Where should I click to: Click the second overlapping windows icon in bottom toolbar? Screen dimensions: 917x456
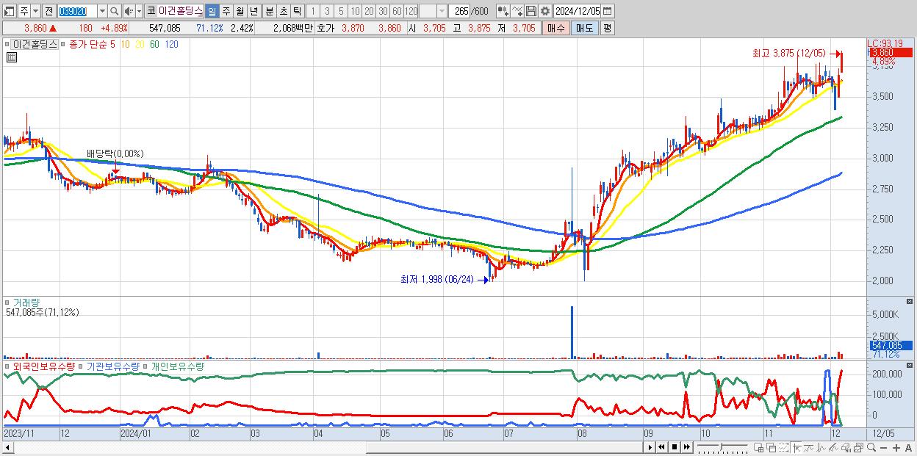(x=772, y=447)
